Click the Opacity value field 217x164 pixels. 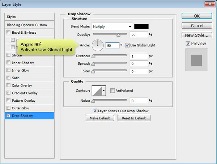139,35
